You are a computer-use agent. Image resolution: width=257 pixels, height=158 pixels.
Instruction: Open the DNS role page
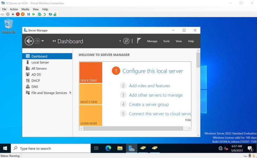(x=47, y=87)
